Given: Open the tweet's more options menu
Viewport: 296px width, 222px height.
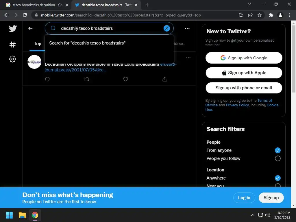Looking at the screenshot, I should [x=188, y=58].
